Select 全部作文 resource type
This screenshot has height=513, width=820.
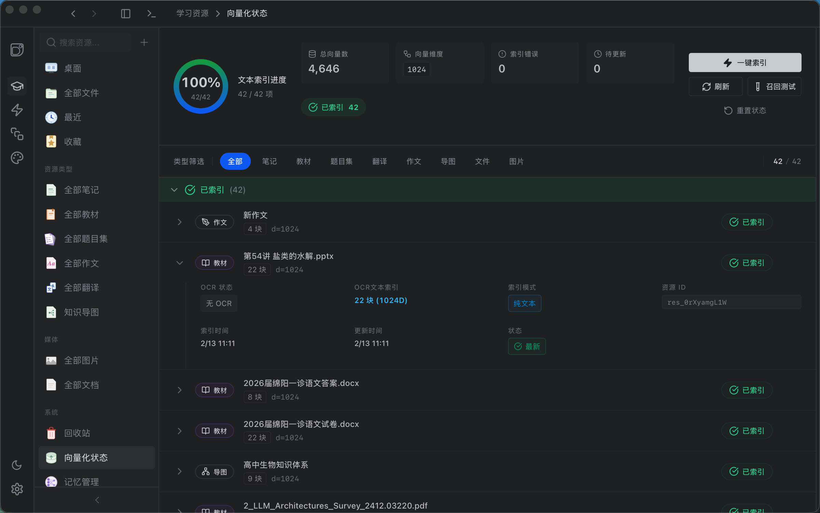pyautogui.click(x=97, y=263)
